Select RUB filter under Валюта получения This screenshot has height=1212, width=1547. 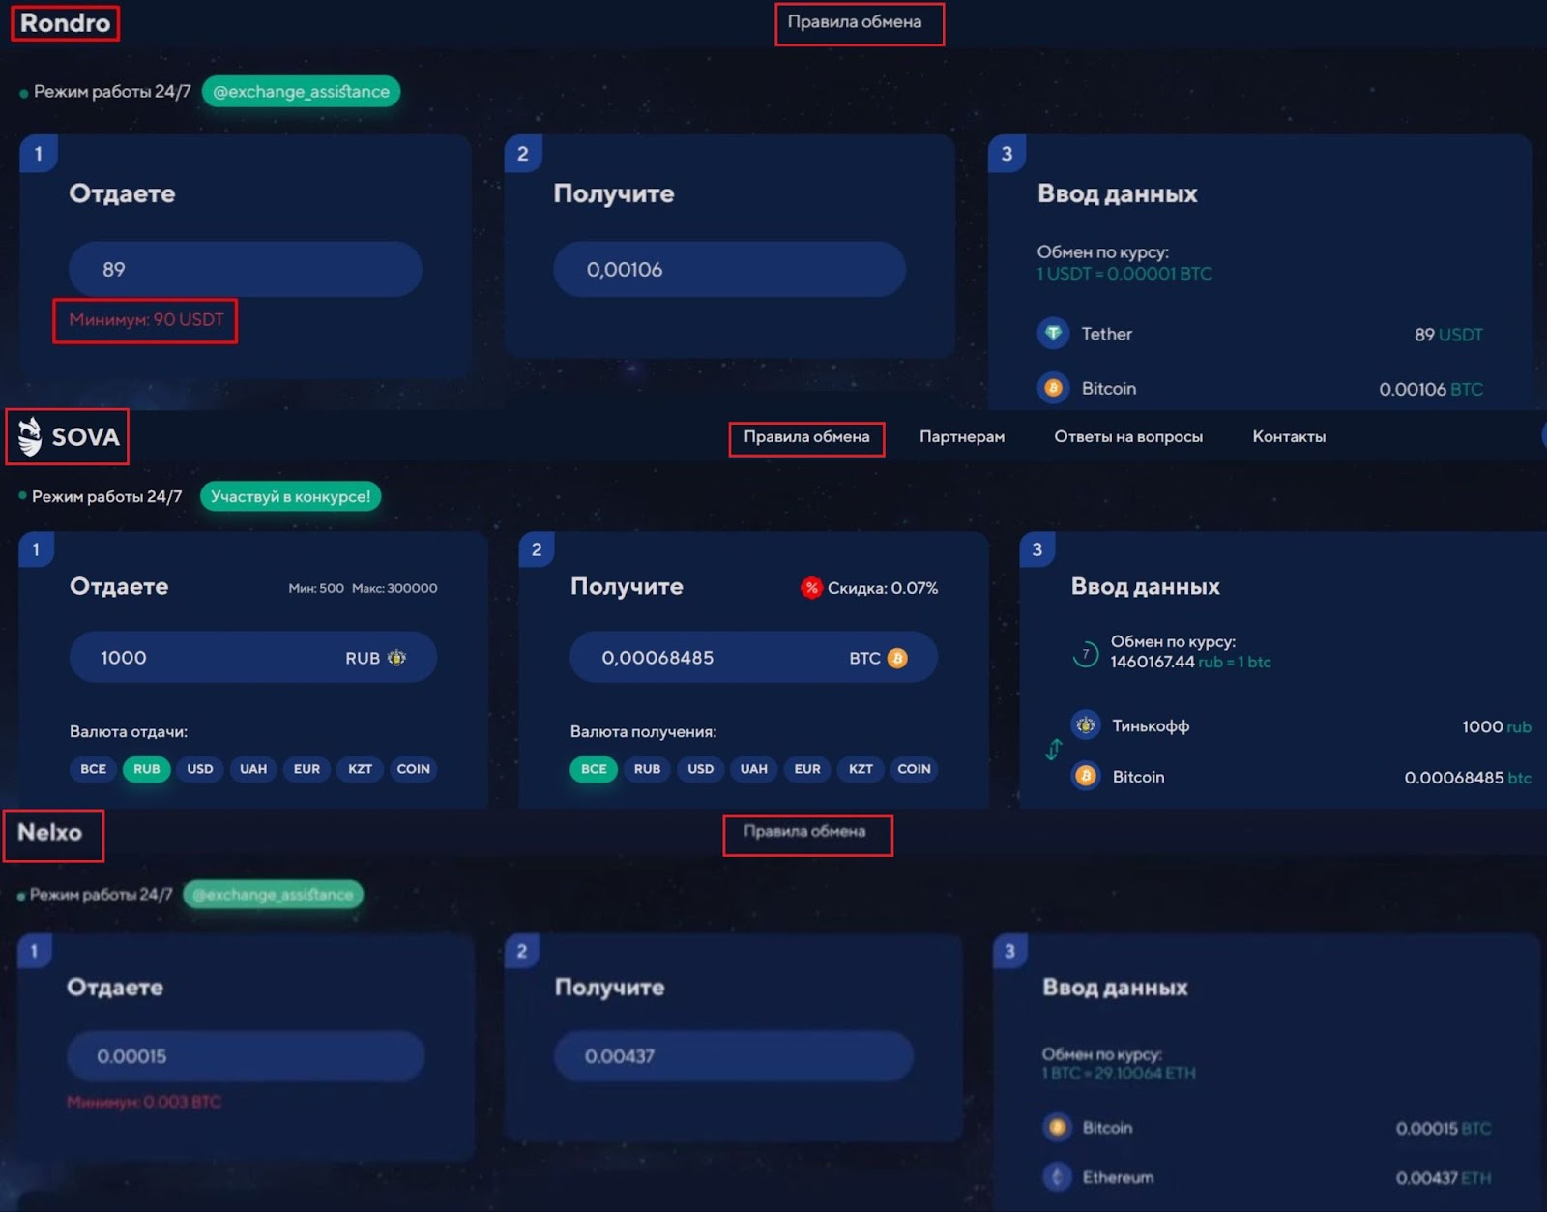click(x=647, y=769)
